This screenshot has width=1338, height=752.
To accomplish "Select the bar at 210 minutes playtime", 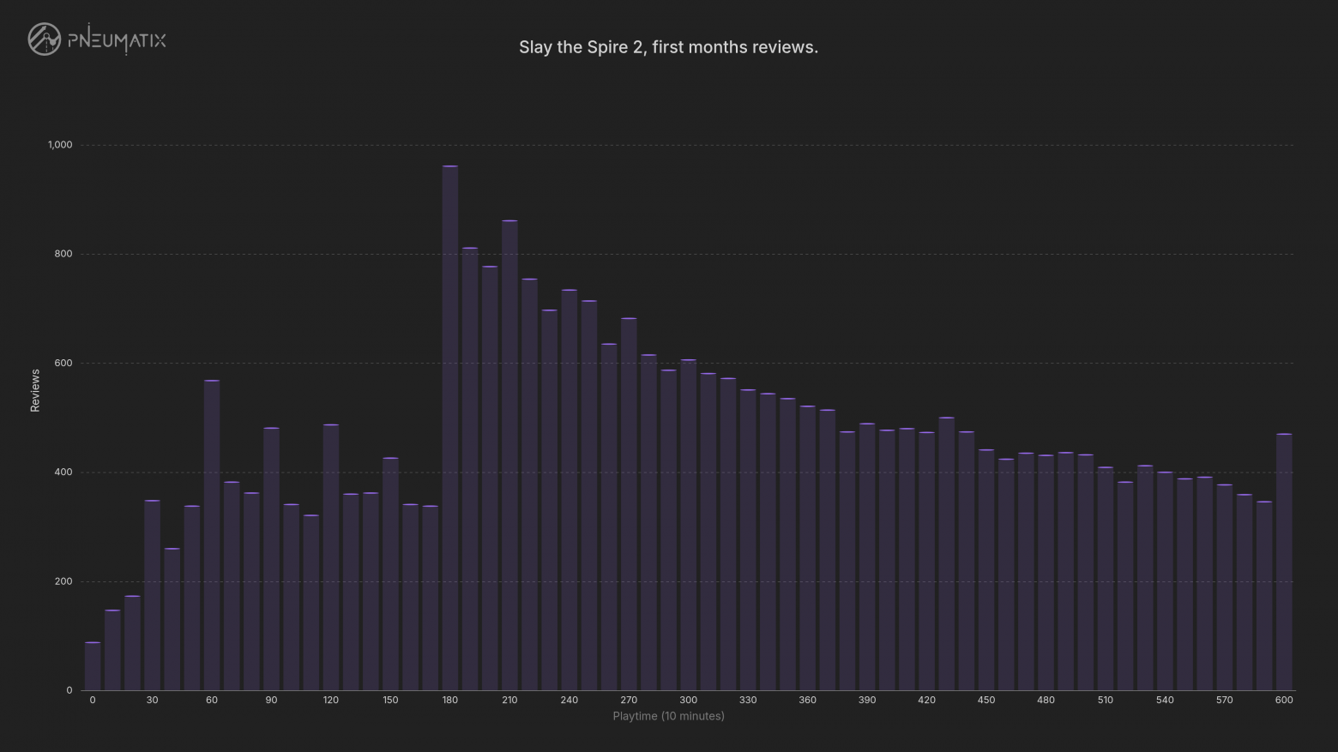I will pyautogui.click(x=509, y=455).
